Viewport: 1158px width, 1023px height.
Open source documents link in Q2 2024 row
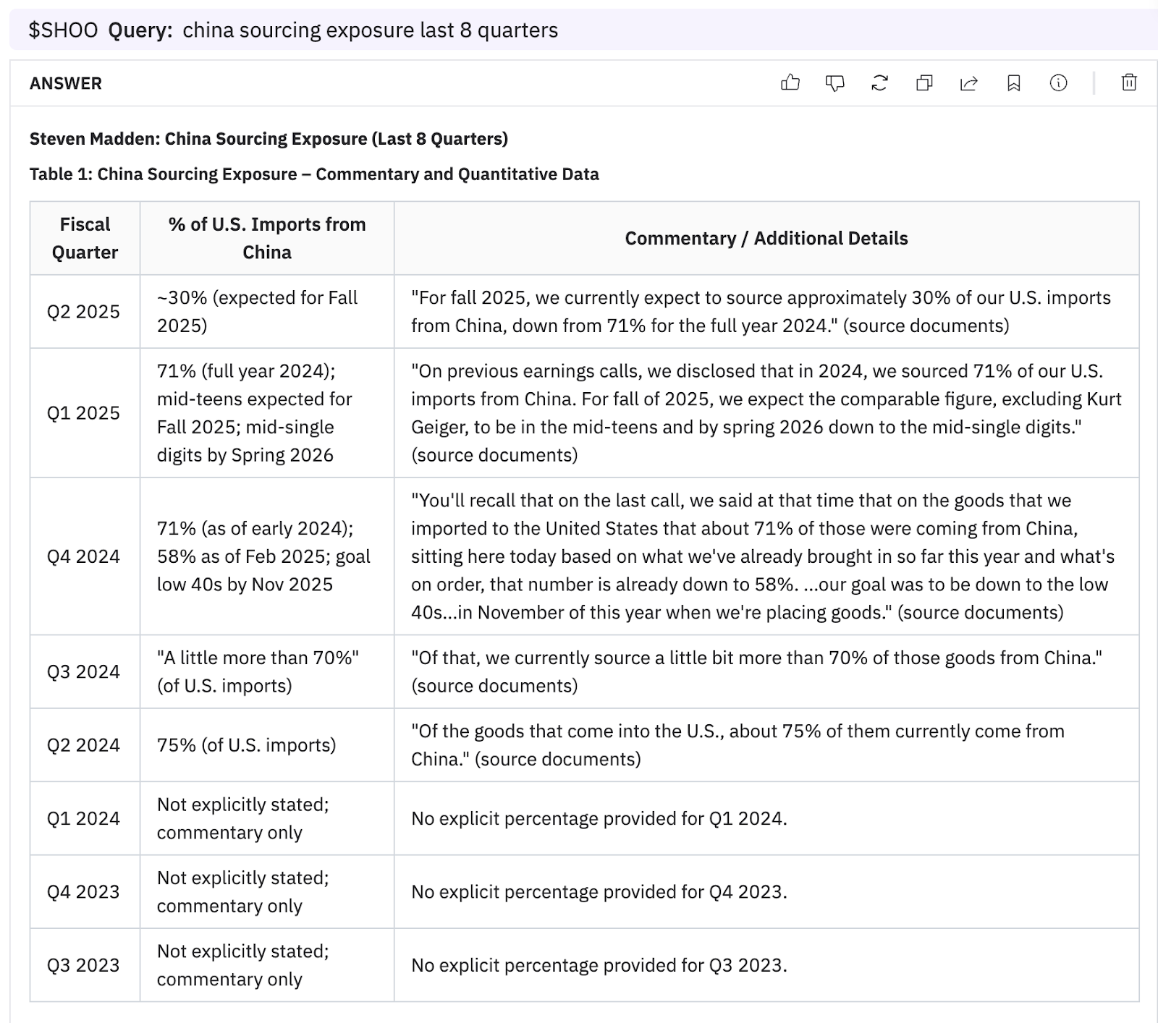pyautogui.click(x=557, y=759)
